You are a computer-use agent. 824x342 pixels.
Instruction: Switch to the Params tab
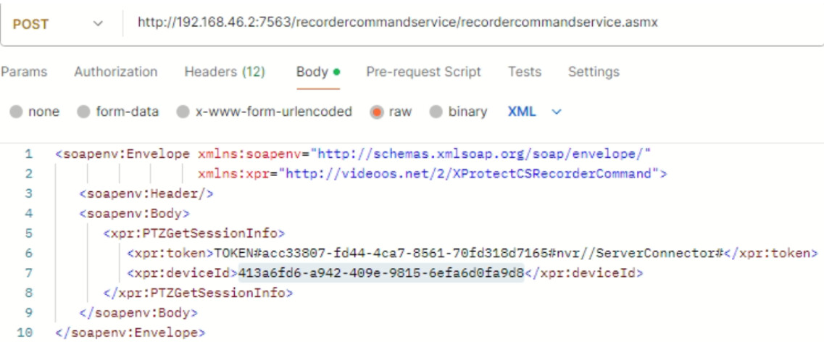[24, 72]
